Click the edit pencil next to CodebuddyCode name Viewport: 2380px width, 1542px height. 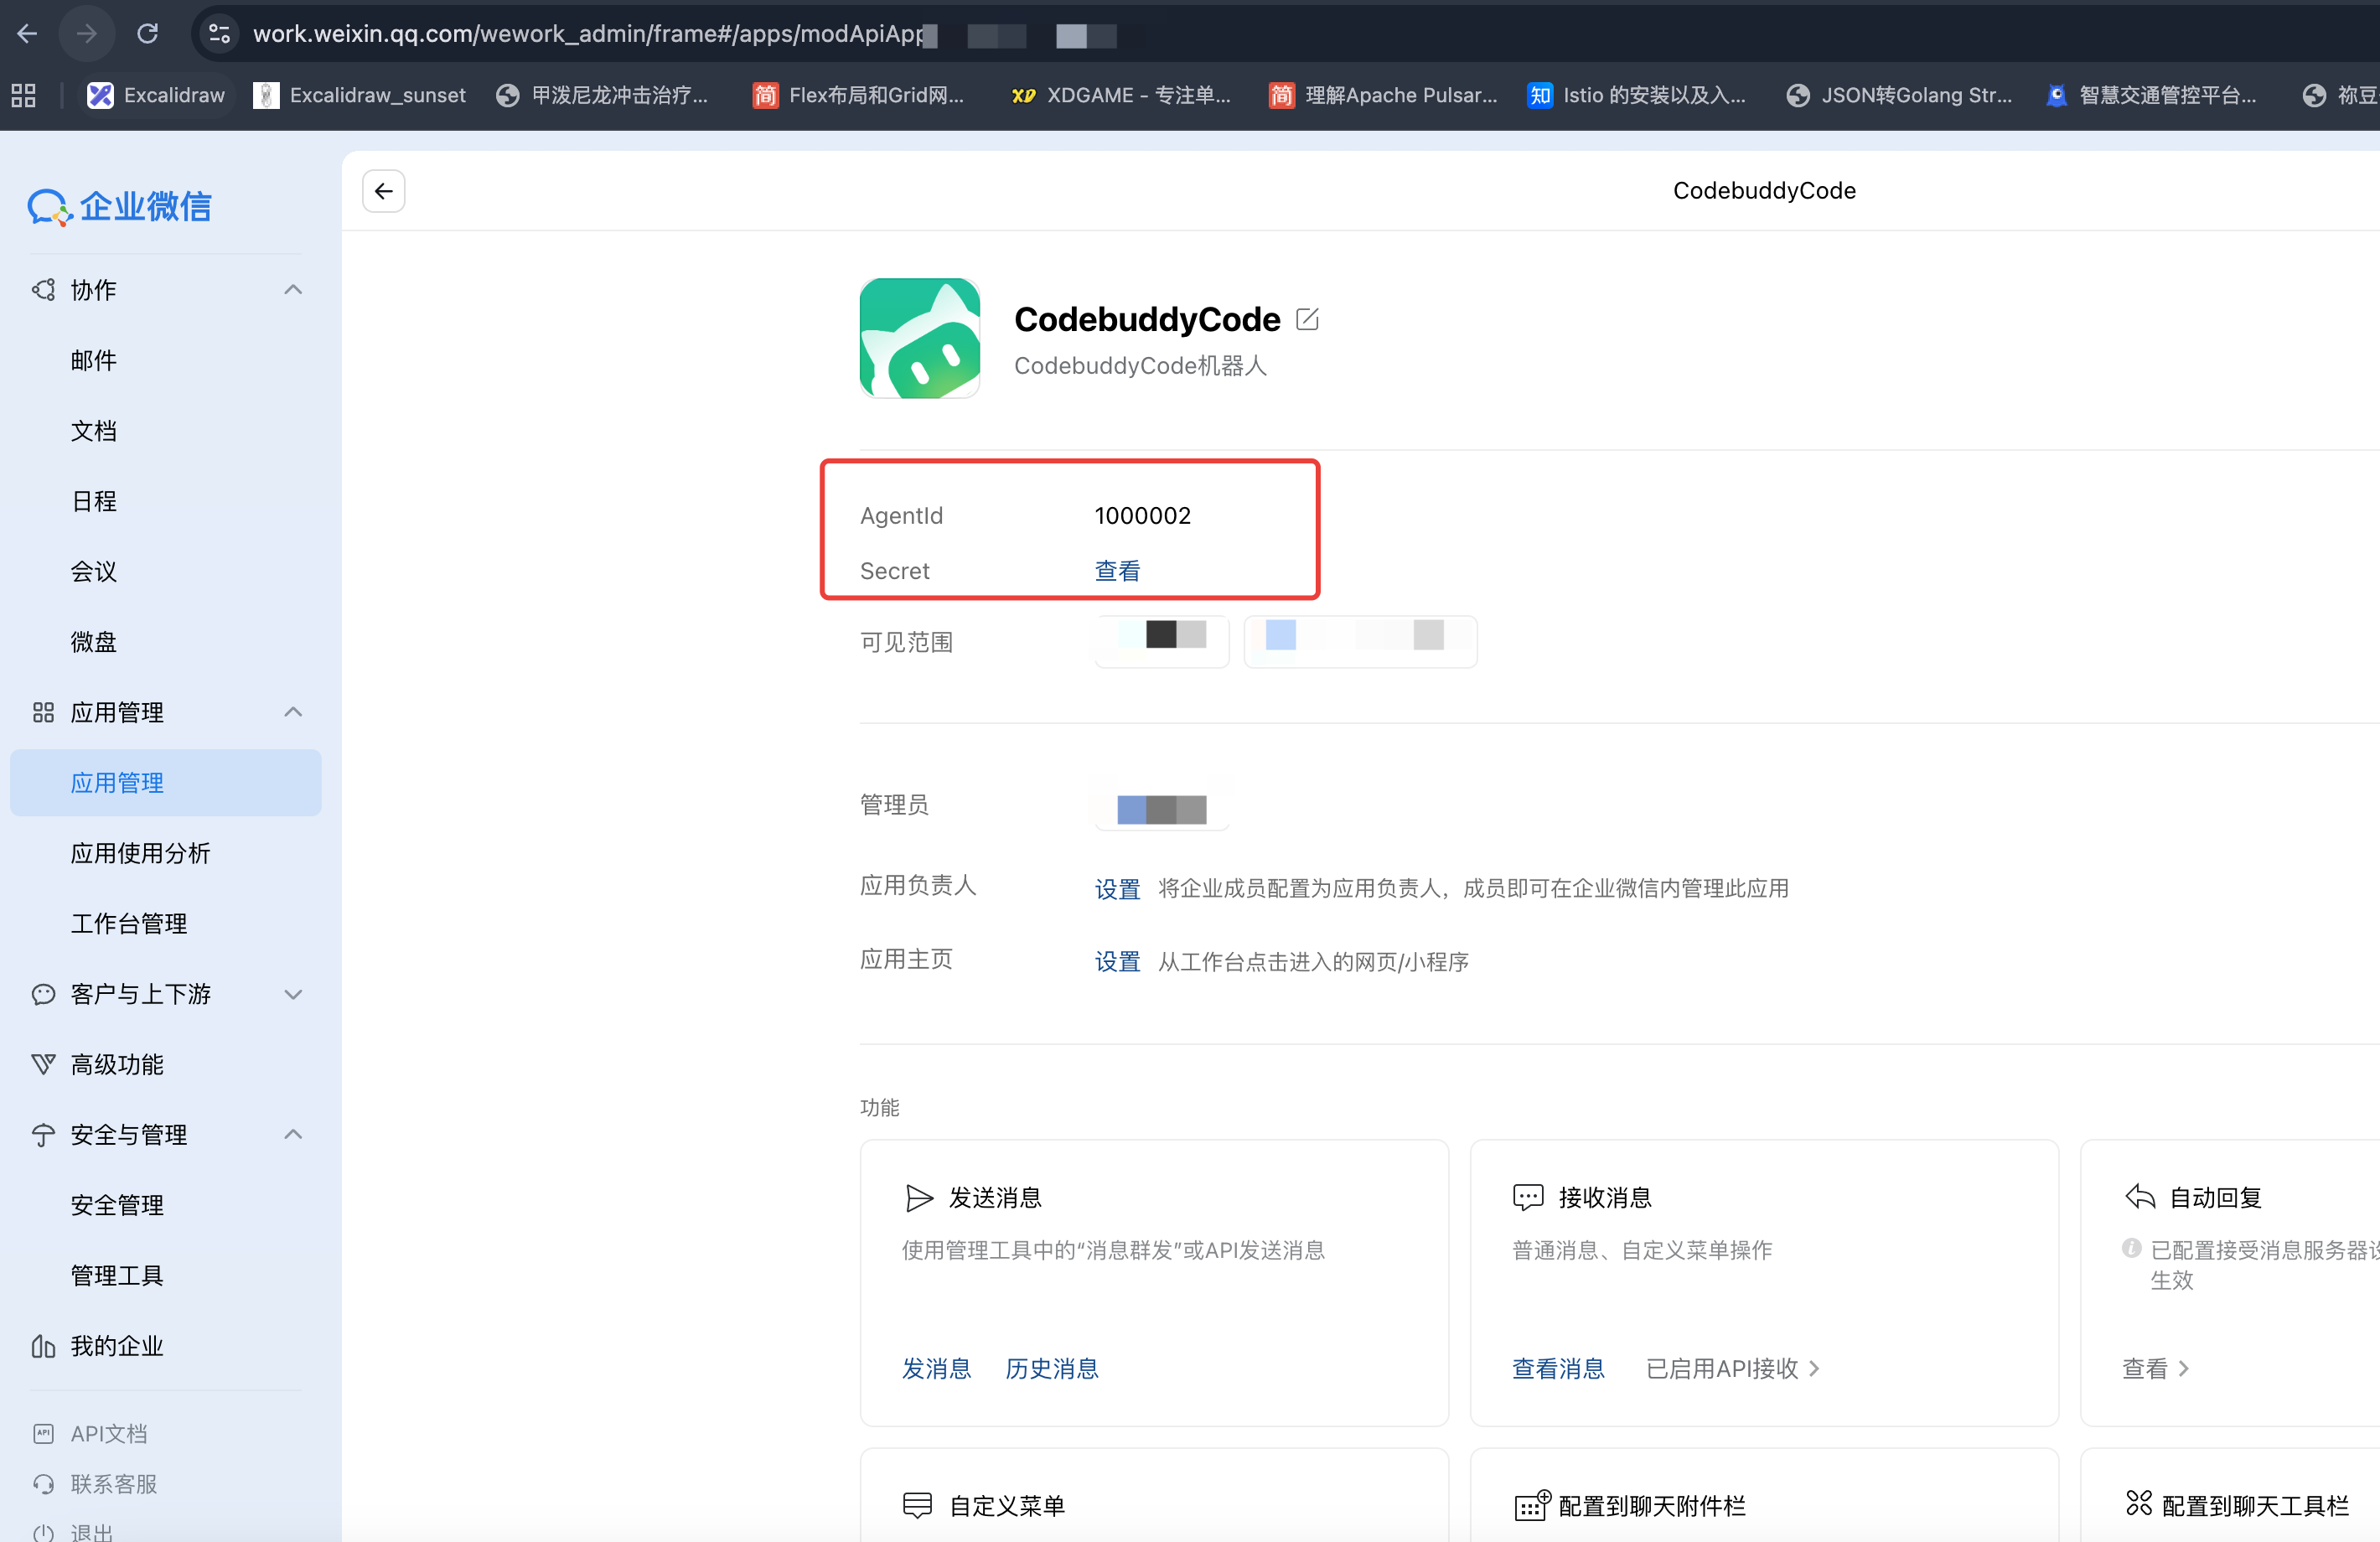point(1310,319)
